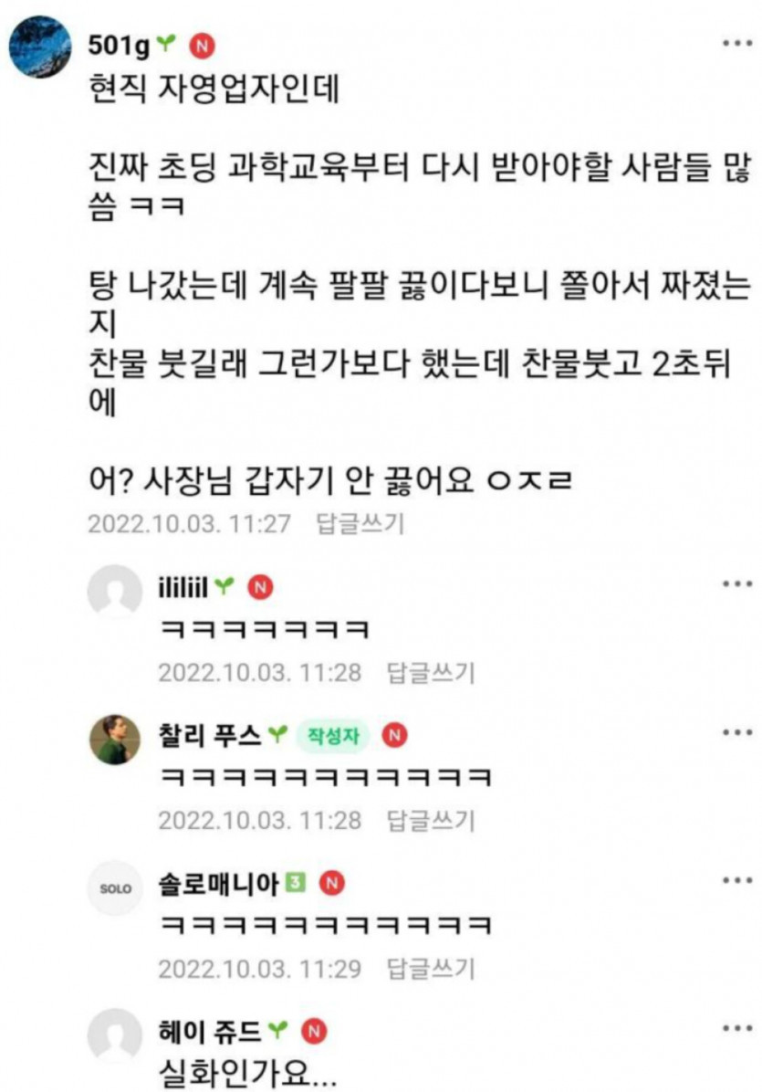Click 답글쓰기 under 찰리 푸스's reply
Image resolution: width=762 pixels, height=1092 pixels.
pyautogui.click(x=431, y=820)
